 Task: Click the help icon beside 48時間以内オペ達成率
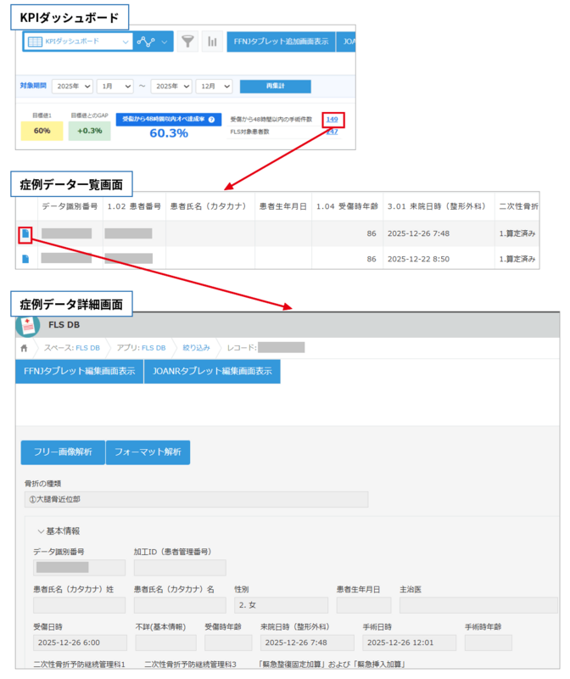tap(212, 120)
